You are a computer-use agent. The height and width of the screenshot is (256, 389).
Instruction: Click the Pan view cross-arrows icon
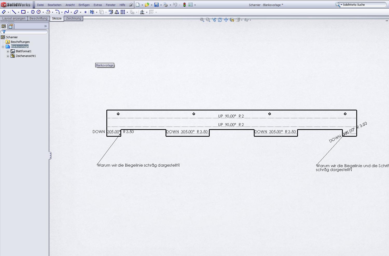point(226,20)
